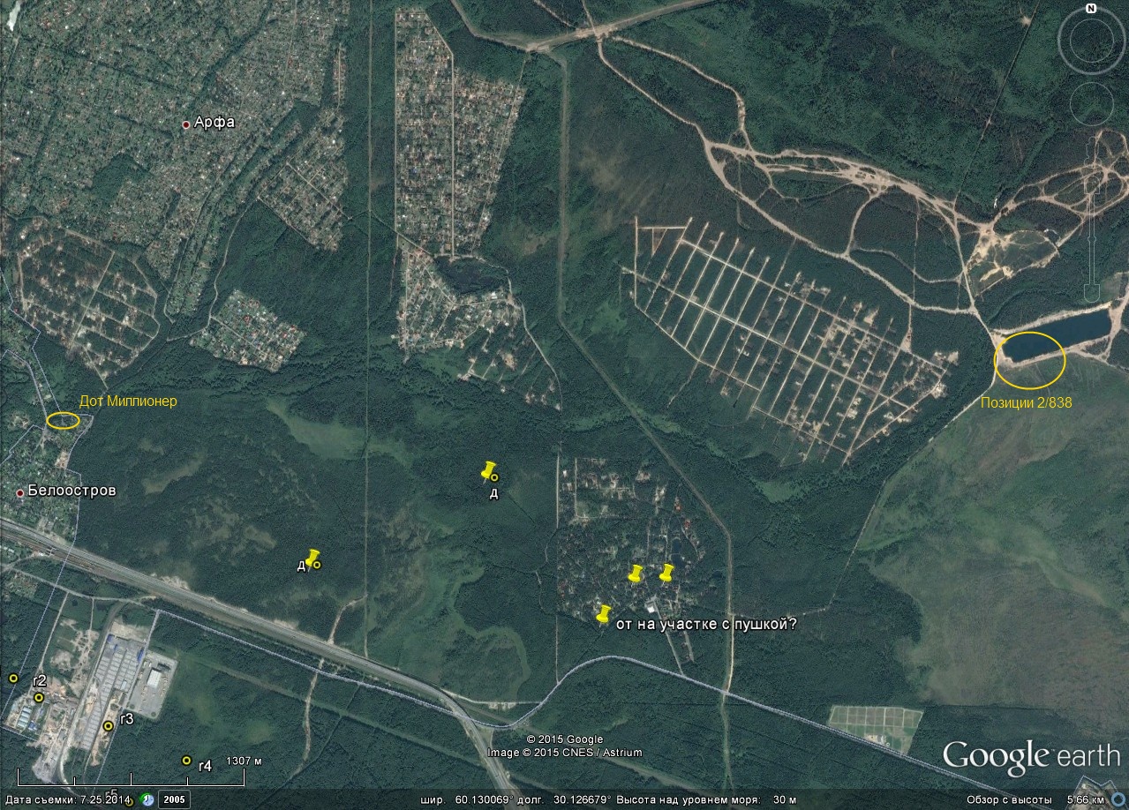The height and width of the screenshot is (810, 1129).
Task: Click the Белоостров place marker dot
Action: (19, 492)
